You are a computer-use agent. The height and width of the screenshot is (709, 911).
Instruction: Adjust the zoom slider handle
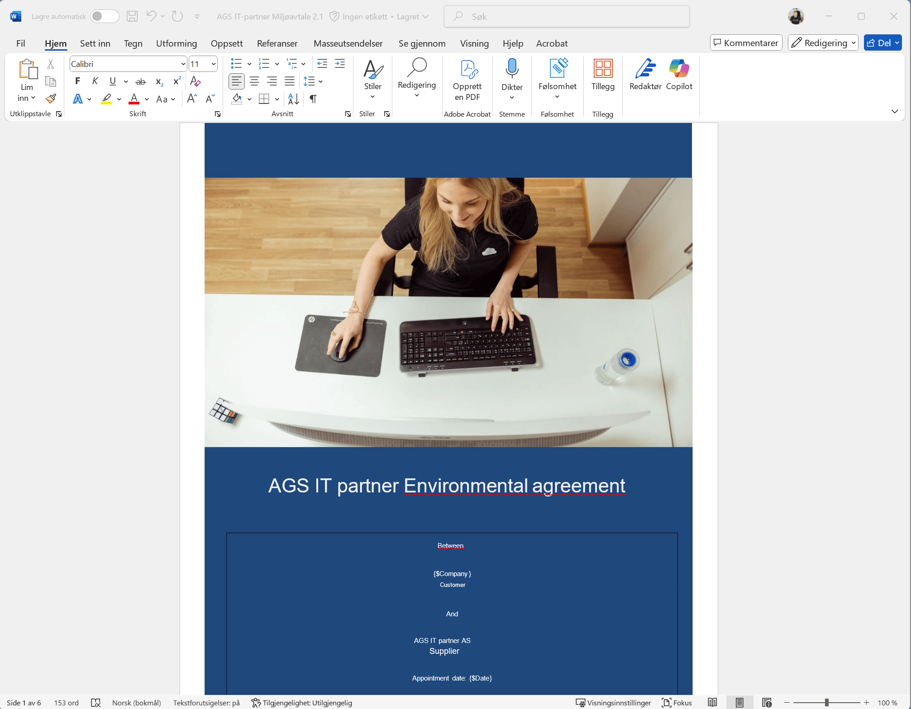tap(827, 703)
